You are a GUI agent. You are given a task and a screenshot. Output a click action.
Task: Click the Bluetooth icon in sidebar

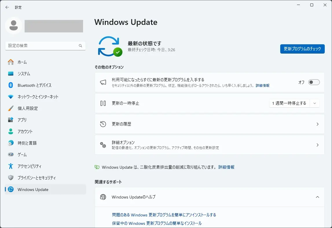11,85
